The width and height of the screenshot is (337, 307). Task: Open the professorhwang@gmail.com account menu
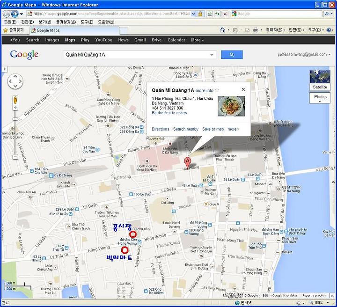[304, 55]
